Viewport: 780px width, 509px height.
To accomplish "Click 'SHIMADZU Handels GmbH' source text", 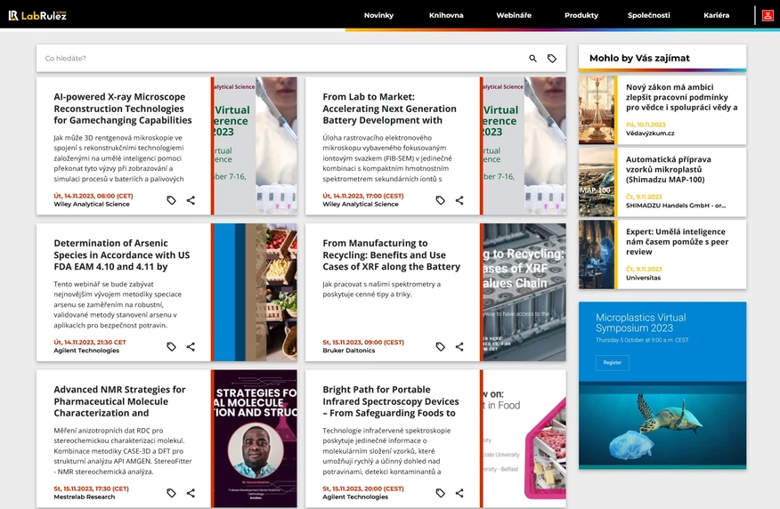I will (676, 206).
